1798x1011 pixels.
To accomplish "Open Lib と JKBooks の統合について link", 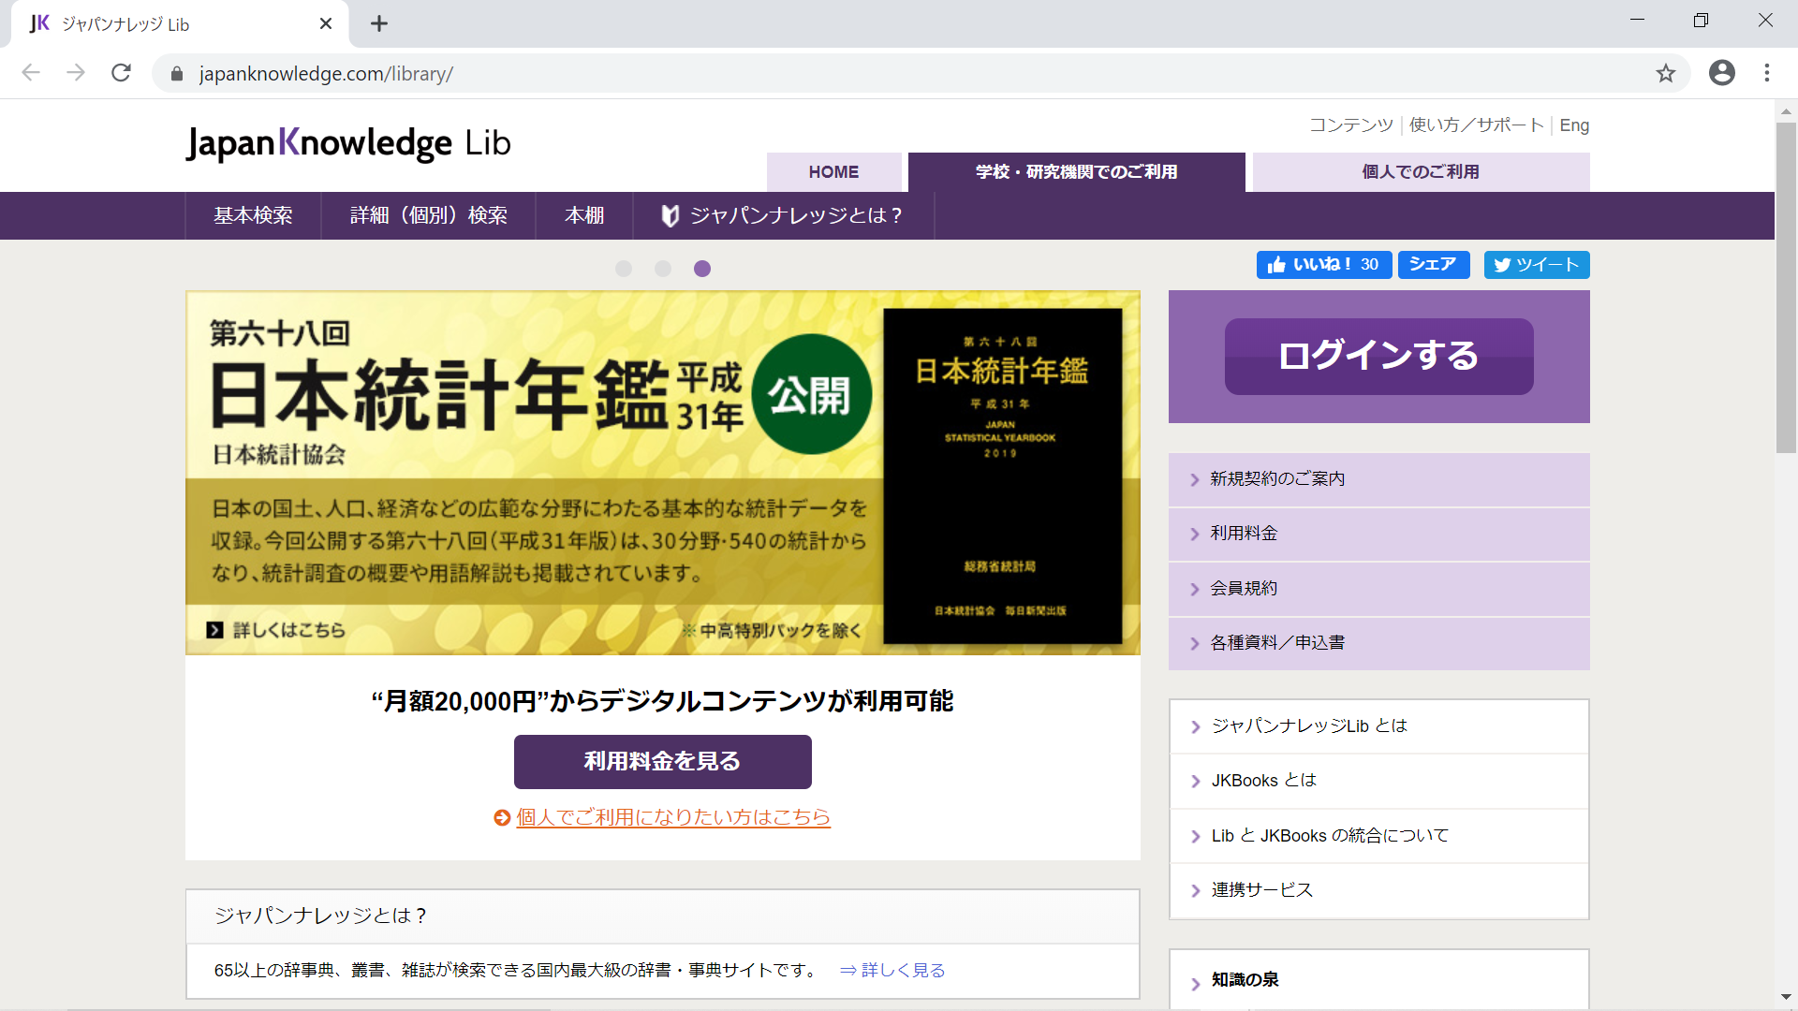I will pyautogui.click(x=1378, y=836).
